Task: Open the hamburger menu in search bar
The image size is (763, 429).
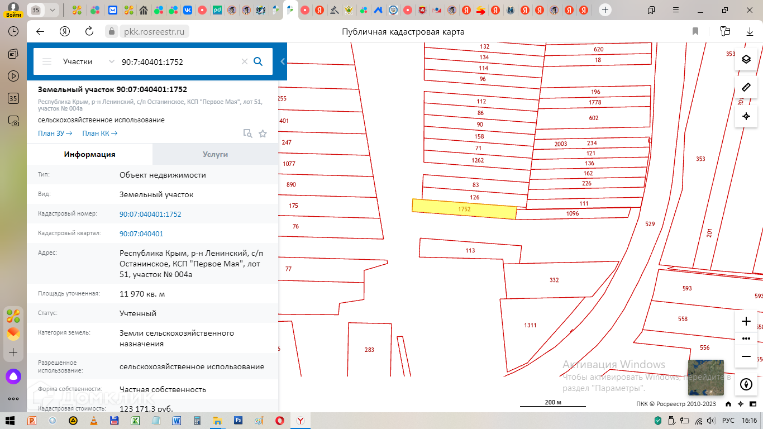Action: point(47,61)
